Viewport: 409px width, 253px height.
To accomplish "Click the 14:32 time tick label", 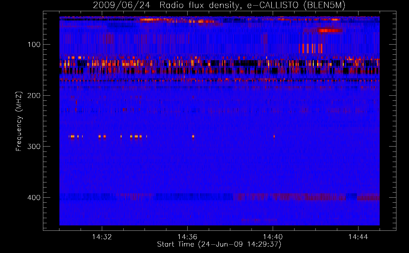I will click(x=102, y=237).
